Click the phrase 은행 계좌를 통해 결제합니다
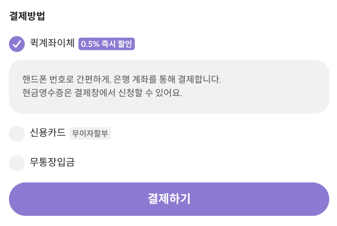The height and width of the screenshot is (226, 337). pyautogui.click(x=168, y=79)
